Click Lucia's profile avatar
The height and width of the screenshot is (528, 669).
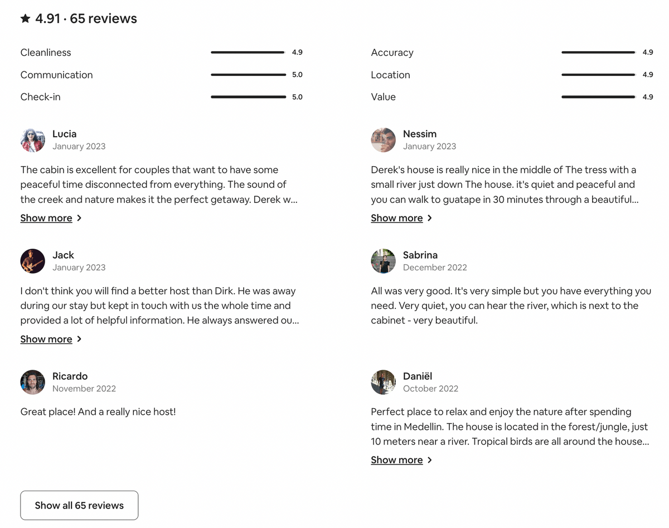[x=32, y=140]
